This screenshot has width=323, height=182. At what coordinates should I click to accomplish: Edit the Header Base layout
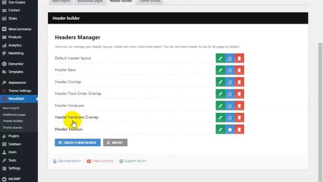[x=221, y=70]
